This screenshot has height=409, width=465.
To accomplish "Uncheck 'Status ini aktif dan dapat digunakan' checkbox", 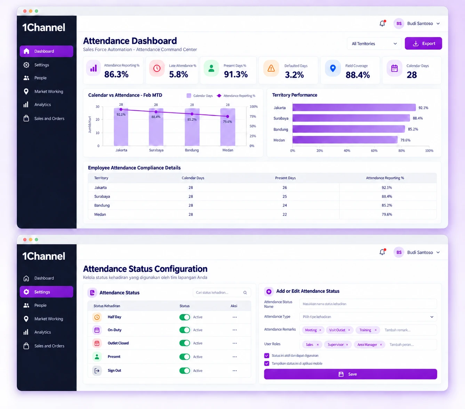I will 267,355.
